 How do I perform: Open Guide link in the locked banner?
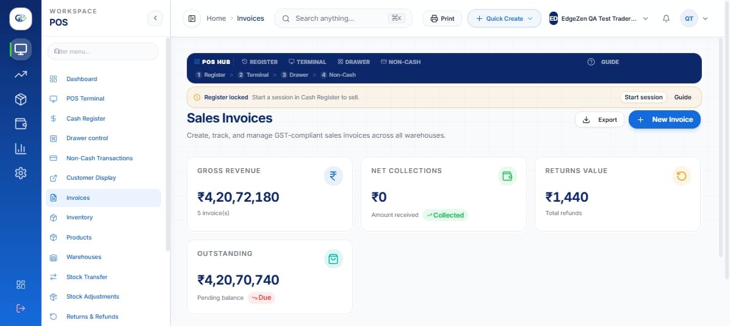point(682,97)
